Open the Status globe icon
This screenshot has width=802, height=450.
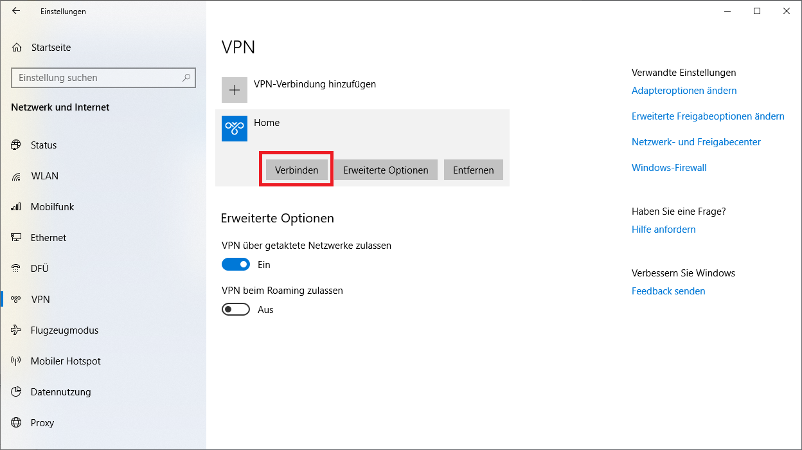click(x=17, y=145)
